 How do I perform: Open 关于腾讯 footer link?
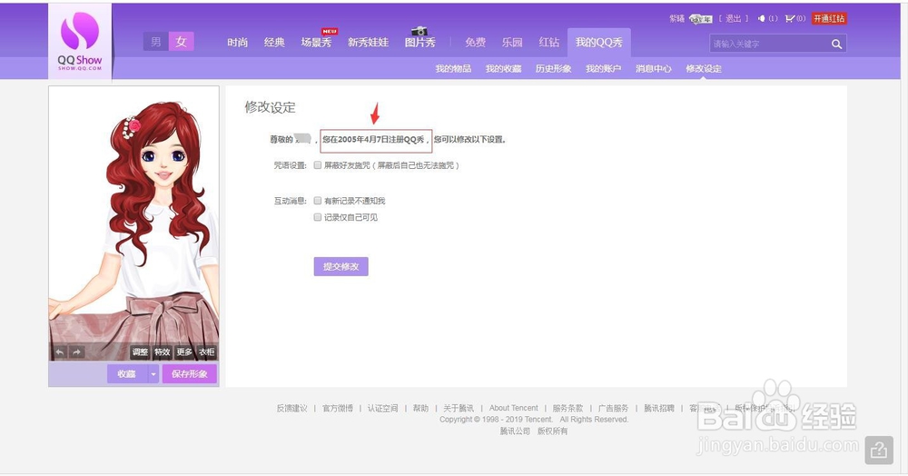(459, 408)
